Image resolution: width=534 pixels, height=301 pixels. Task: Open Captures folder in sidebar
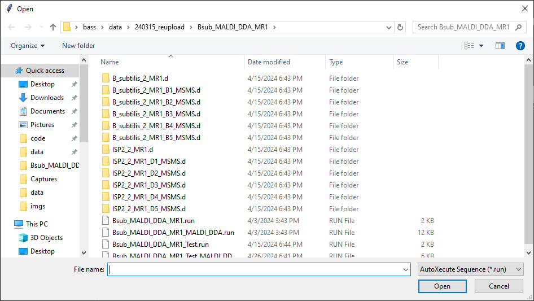[x=43, y=179]
